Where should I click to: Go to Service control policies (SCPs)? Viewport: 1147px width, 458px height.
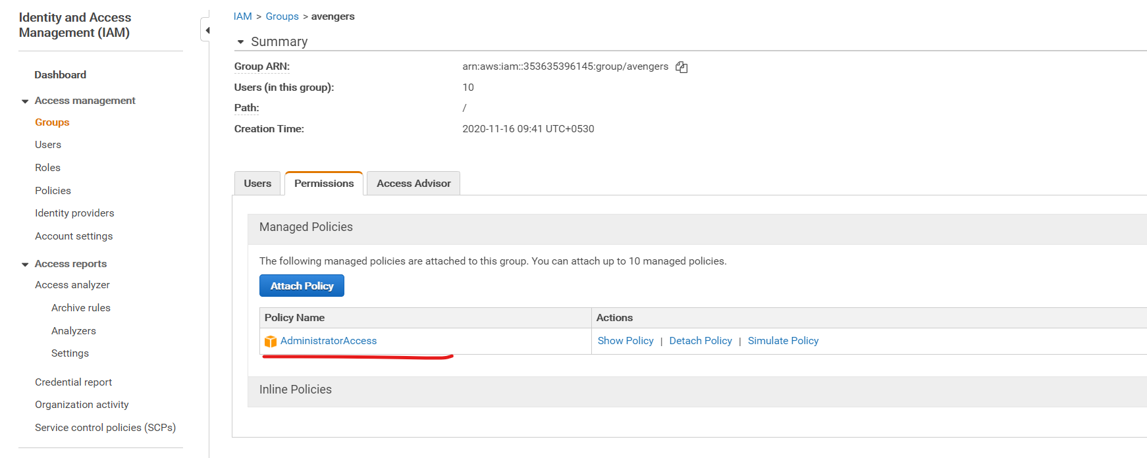[x=105, y=428]
